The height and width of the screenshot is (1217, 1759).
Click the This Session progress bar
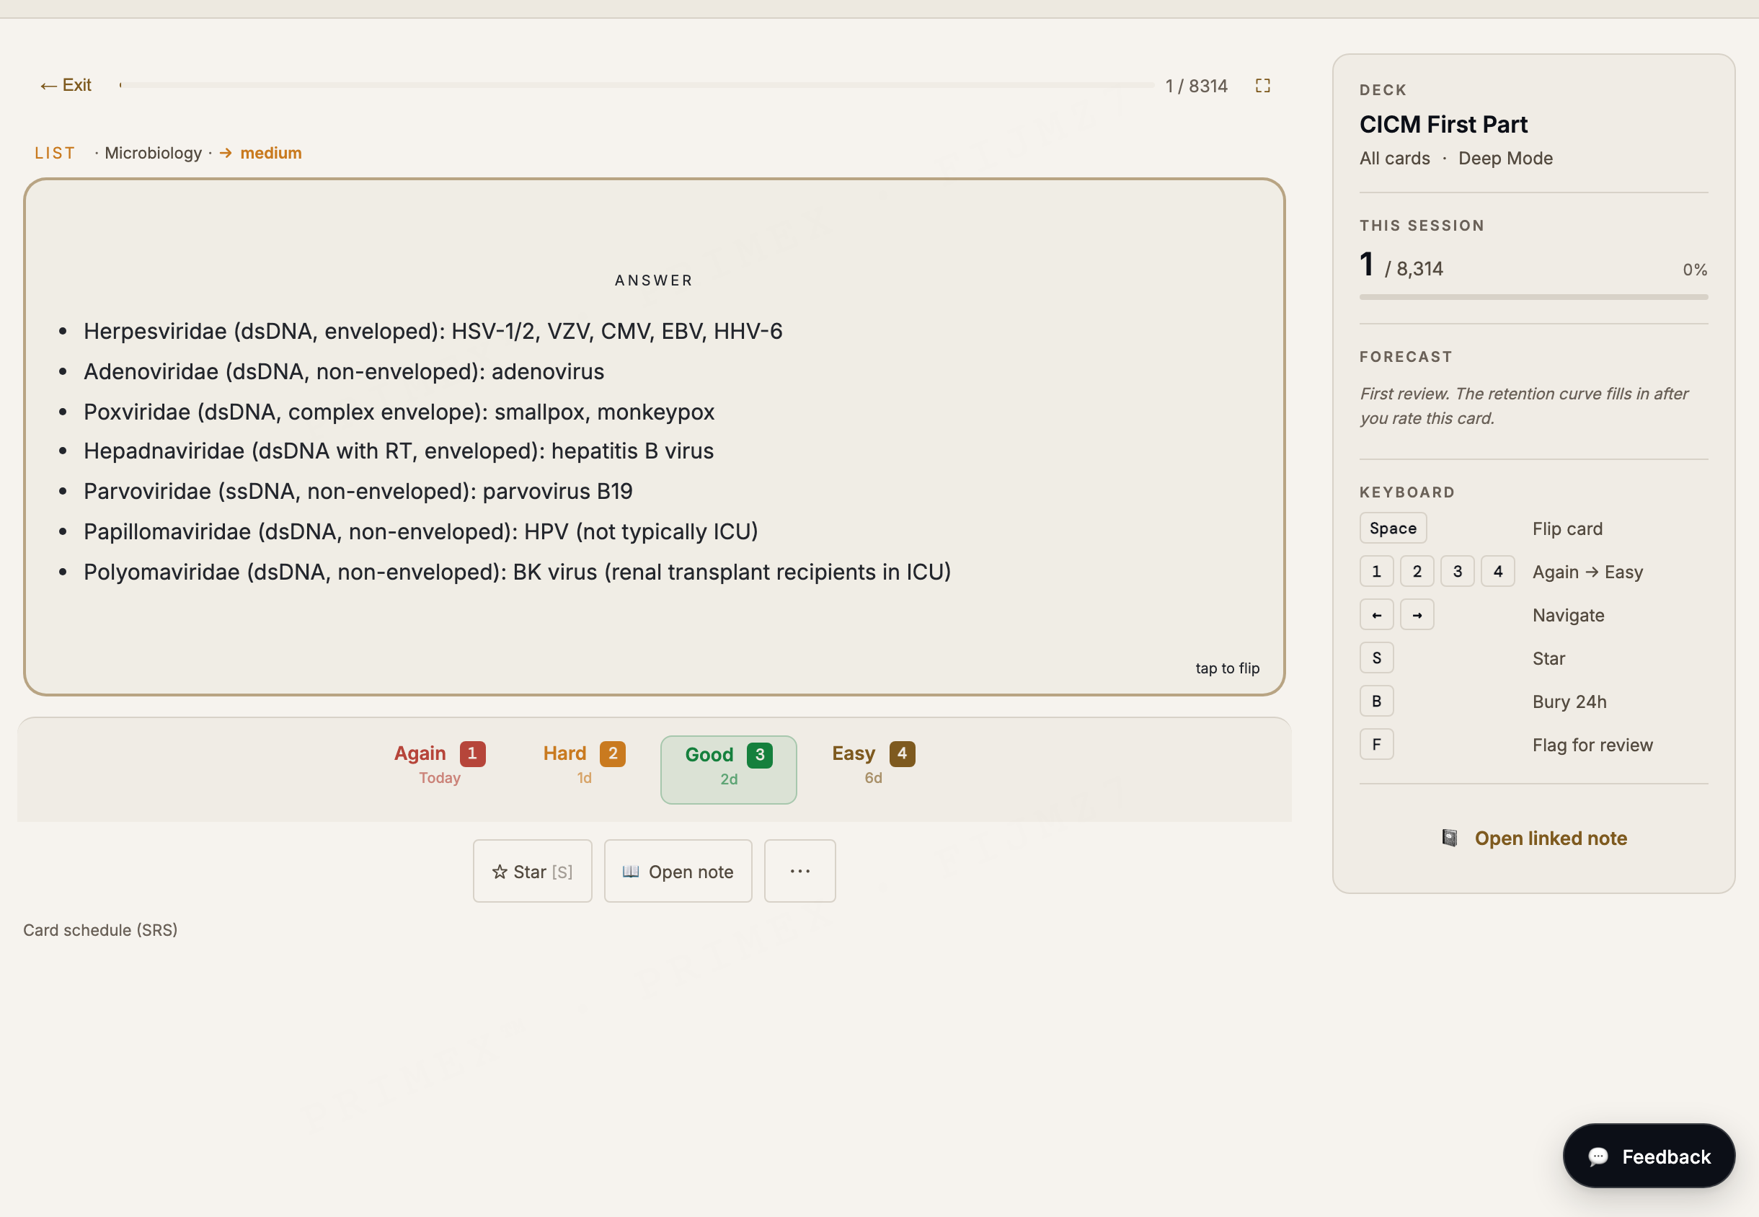pyautogui.click(x=1533, y=297)
